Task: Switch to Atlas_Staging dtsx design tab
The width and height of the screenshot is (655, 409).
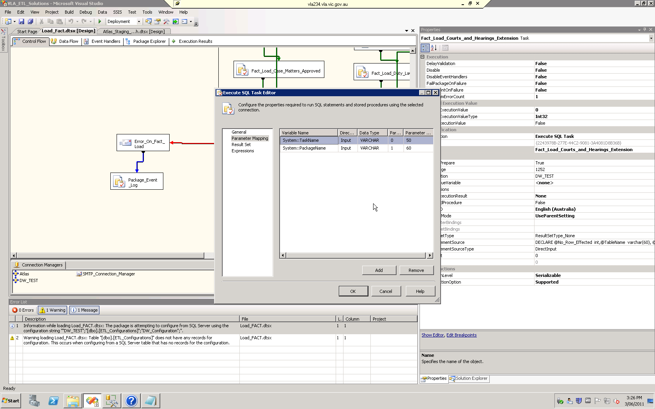Action: pyautogui.click(x=134, y=32)
